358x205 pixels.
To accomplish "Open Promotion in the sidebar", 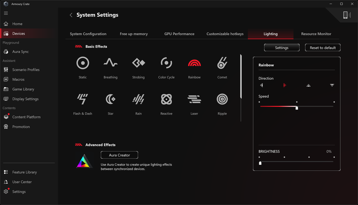I will tap(29, 127).
